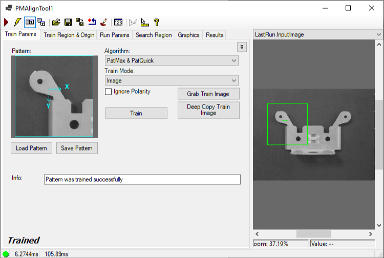This screenshot has width=384, height=258.
Task: Open the Algorithm dropdown showing PatMax & PatQuick
Action: (171, 60)
